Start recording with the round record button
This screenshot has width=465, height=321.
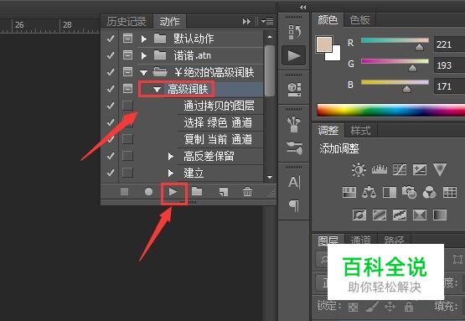pyautogui.click(x=148, y=192)
